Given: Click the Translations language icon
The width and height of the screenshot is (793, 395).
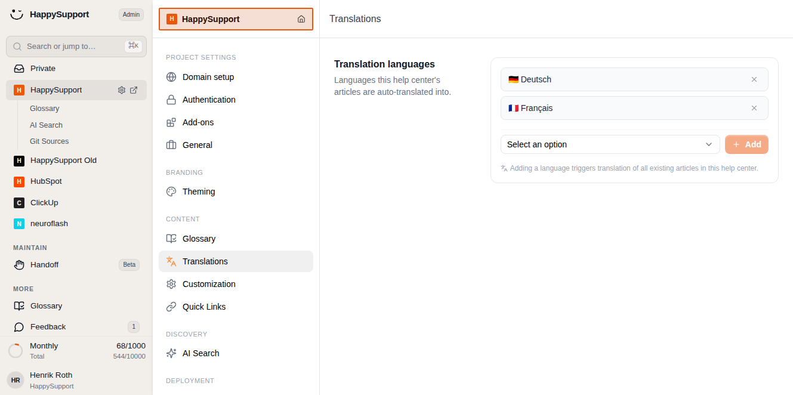Looking at the screenshot, I should pos(171,261).
